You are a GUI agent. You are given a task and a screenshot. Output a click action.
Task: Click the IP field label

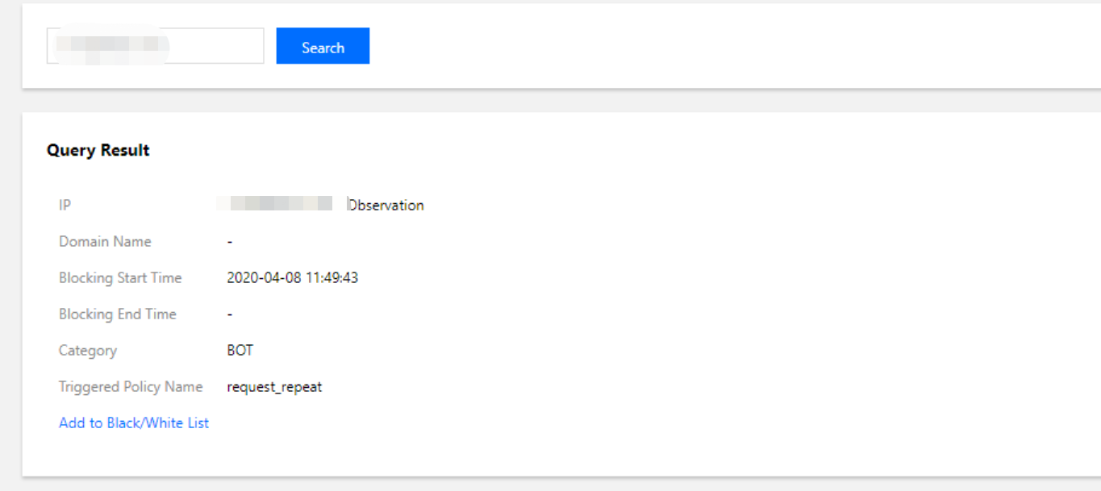coord(65,205)
